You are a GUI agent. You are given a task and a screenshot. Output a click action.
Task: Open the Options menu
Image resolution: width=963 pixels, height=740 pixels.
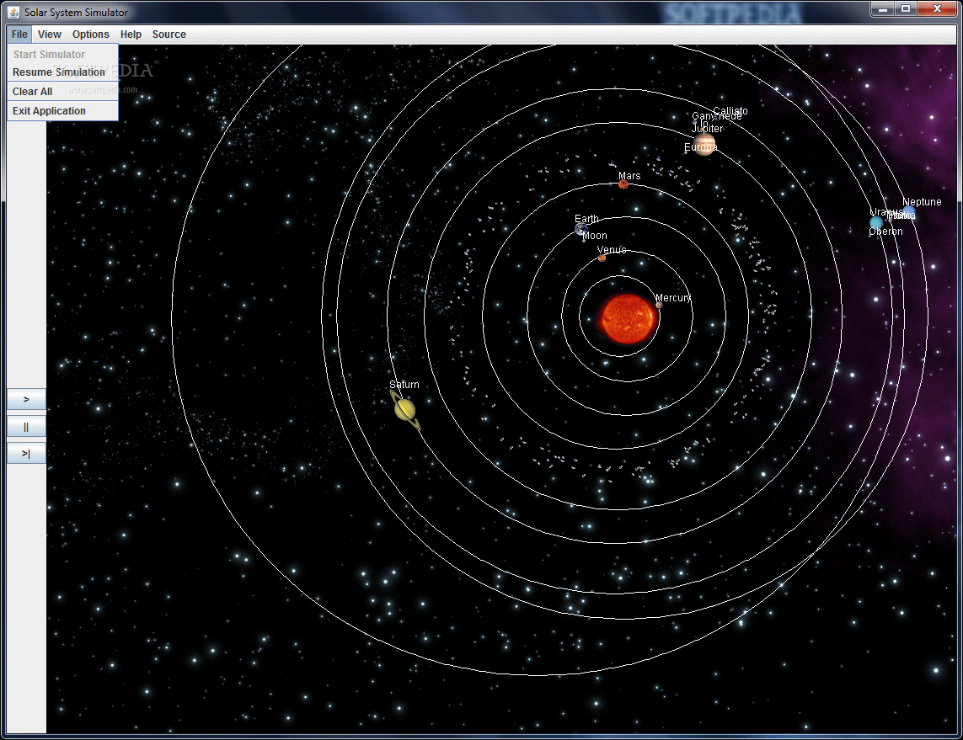pos(90,34)
